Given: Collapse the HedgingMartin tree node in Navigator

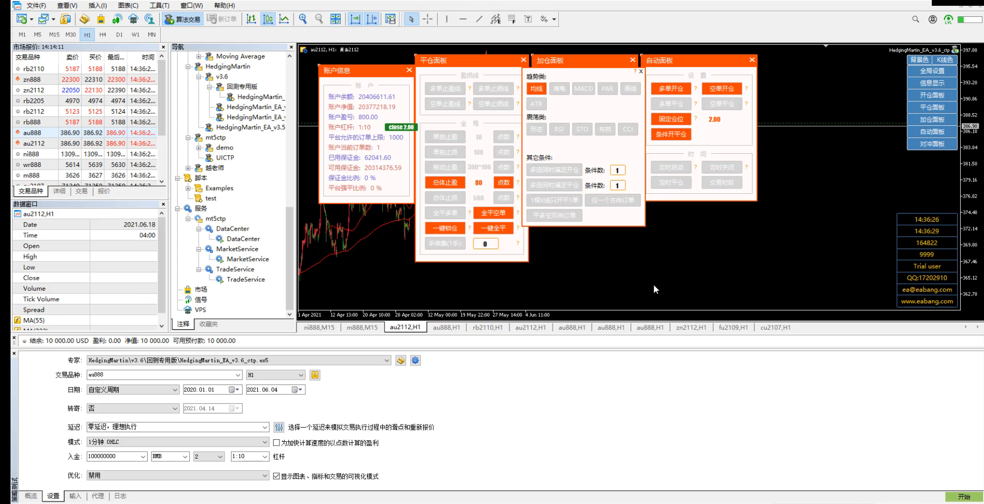Looking at the screenshot, I should click(188, 67).
